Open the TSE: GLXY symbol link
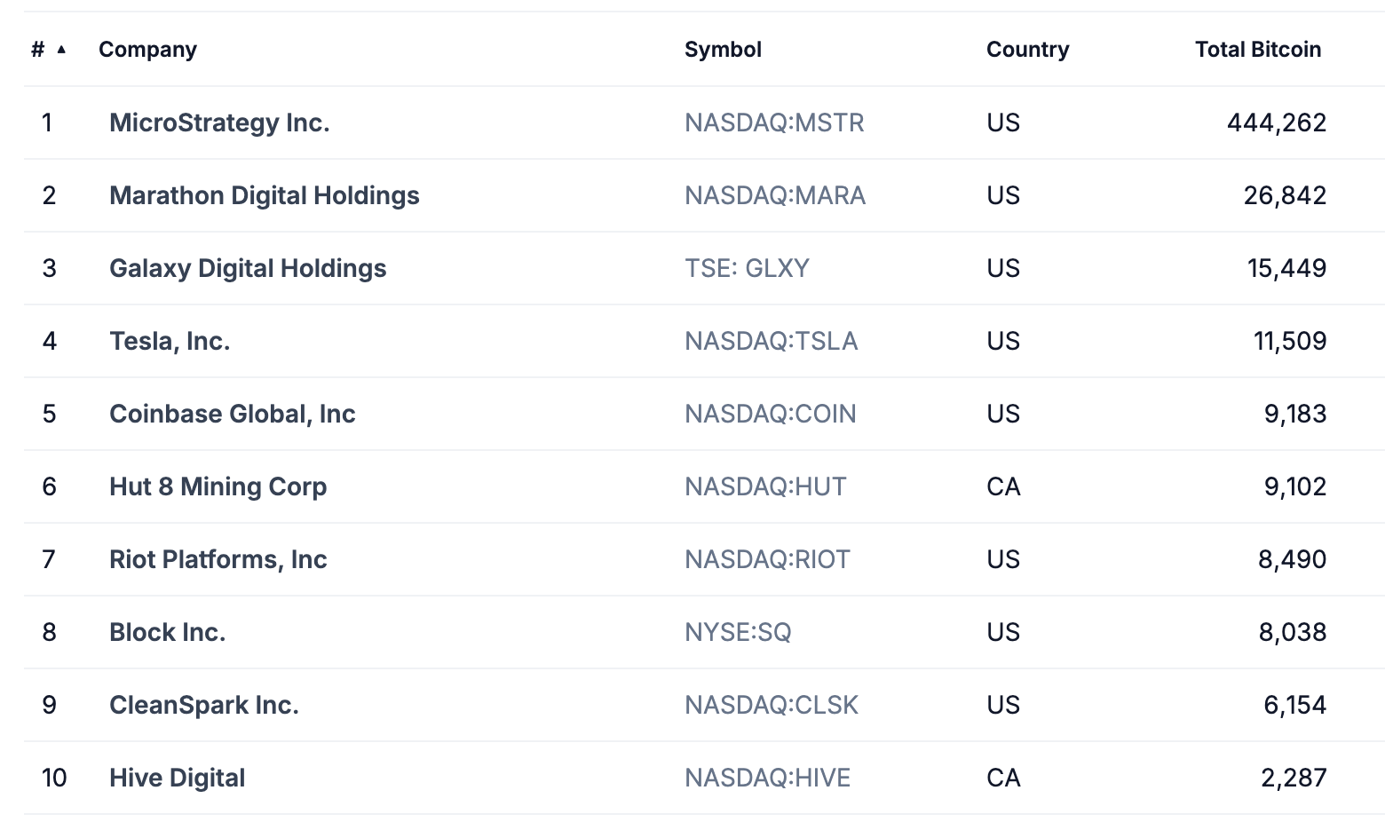The height and width of the screenshot is (822, 1385). click(747, 268)
